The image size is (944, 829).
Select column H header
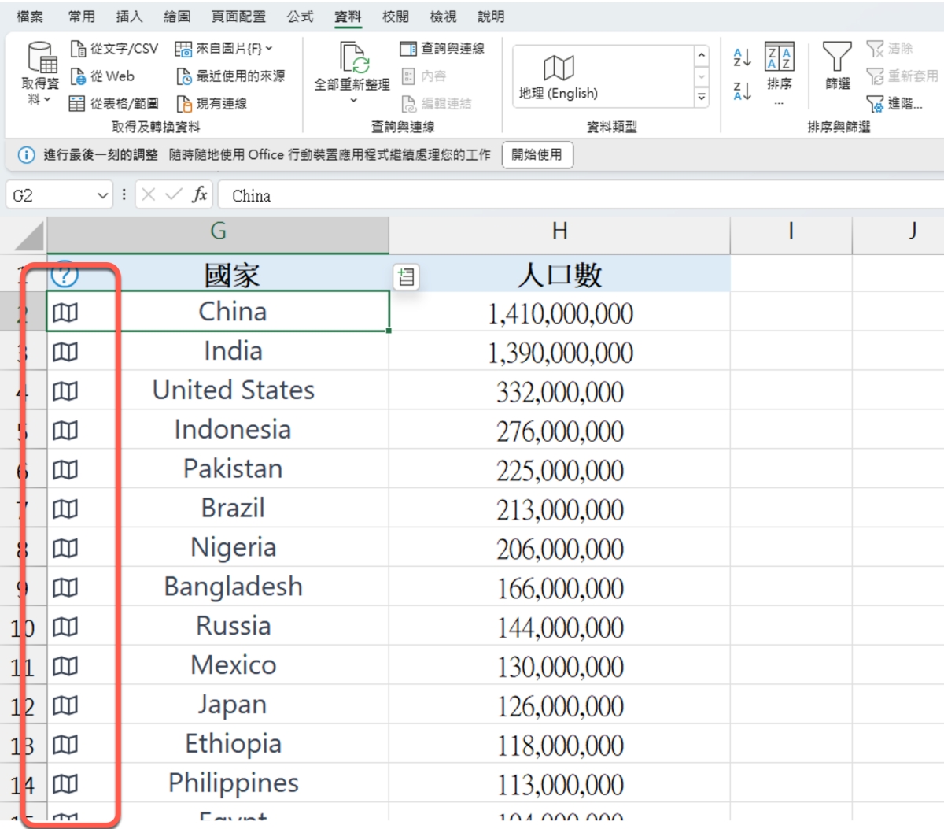[559, 231]
